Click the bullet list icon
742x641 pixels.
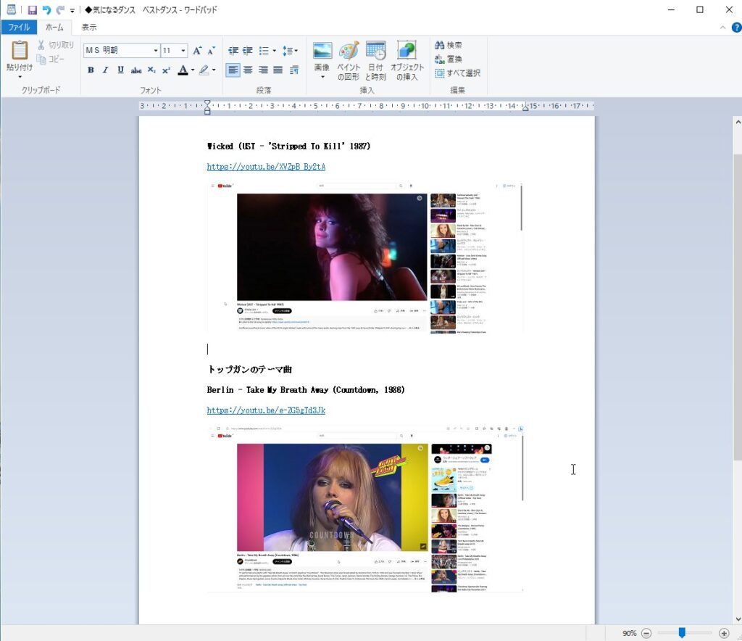(264, 51)
